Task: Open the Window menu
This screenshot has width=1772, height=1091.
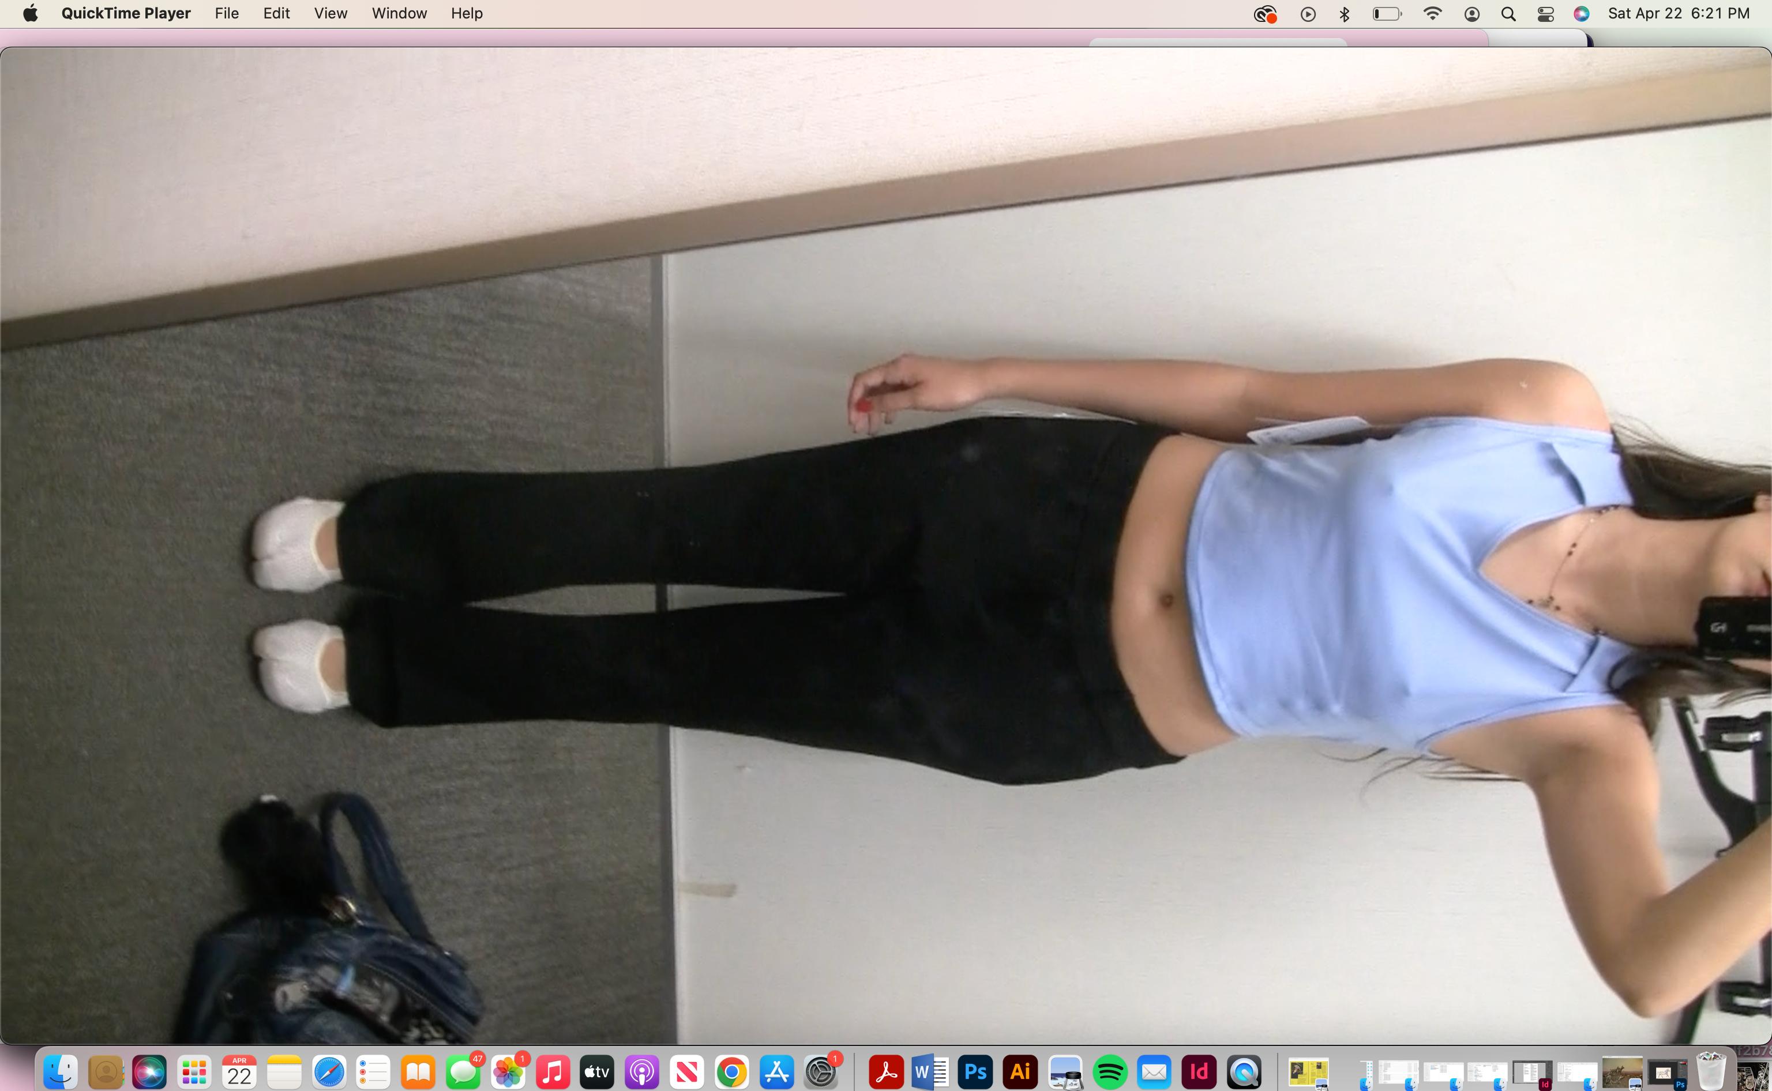Action: tap(399, 14)
